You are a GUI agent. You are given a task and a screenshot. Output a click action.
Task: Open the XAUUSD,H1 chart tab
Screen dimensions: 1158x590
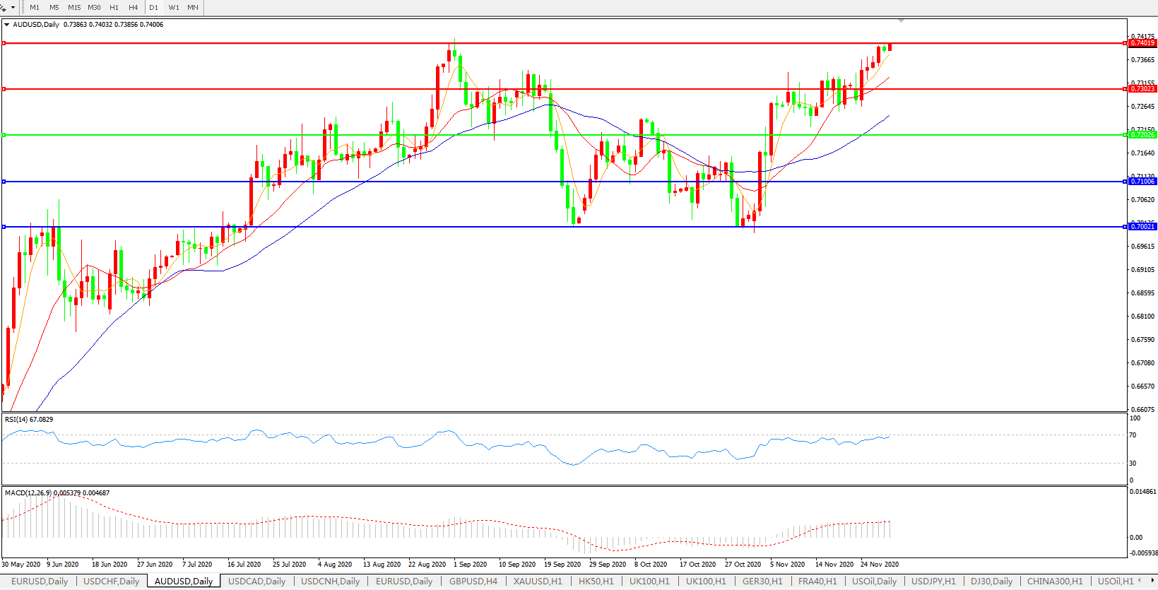538,582
